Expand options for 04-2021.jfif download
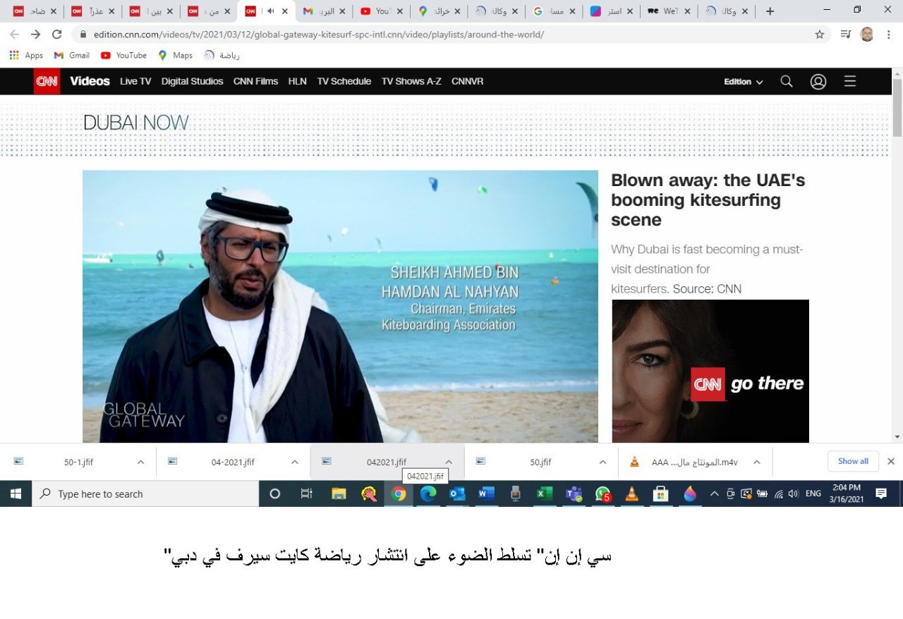Image resolution: width=903 pixels, height=619 pixels. point(295,462)
